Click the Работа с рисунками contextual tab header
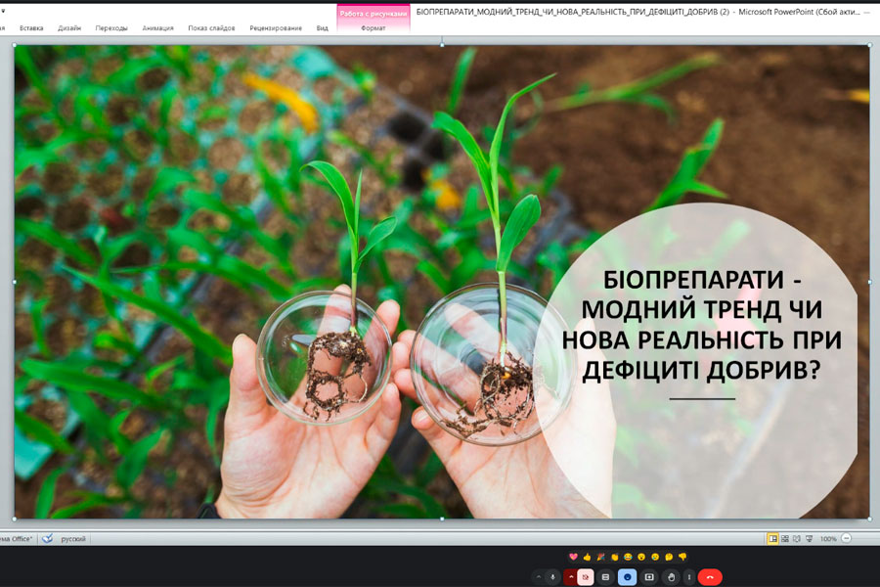The height and width of the screenshot is (587, 880). click(374, 14)
